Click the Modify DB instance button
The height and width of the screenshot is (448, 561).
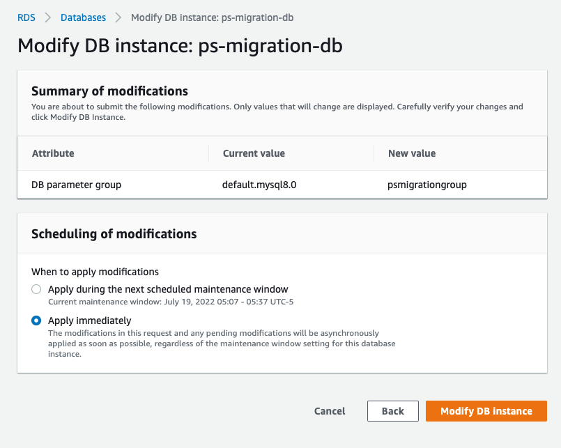coord(486,411)
